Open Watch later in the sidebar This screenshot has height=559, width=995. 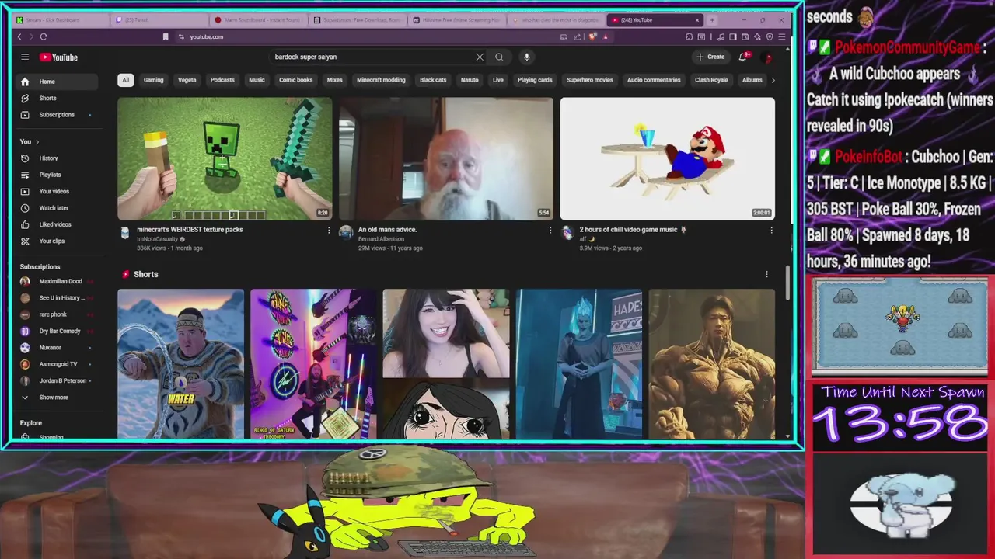(58, 208)
